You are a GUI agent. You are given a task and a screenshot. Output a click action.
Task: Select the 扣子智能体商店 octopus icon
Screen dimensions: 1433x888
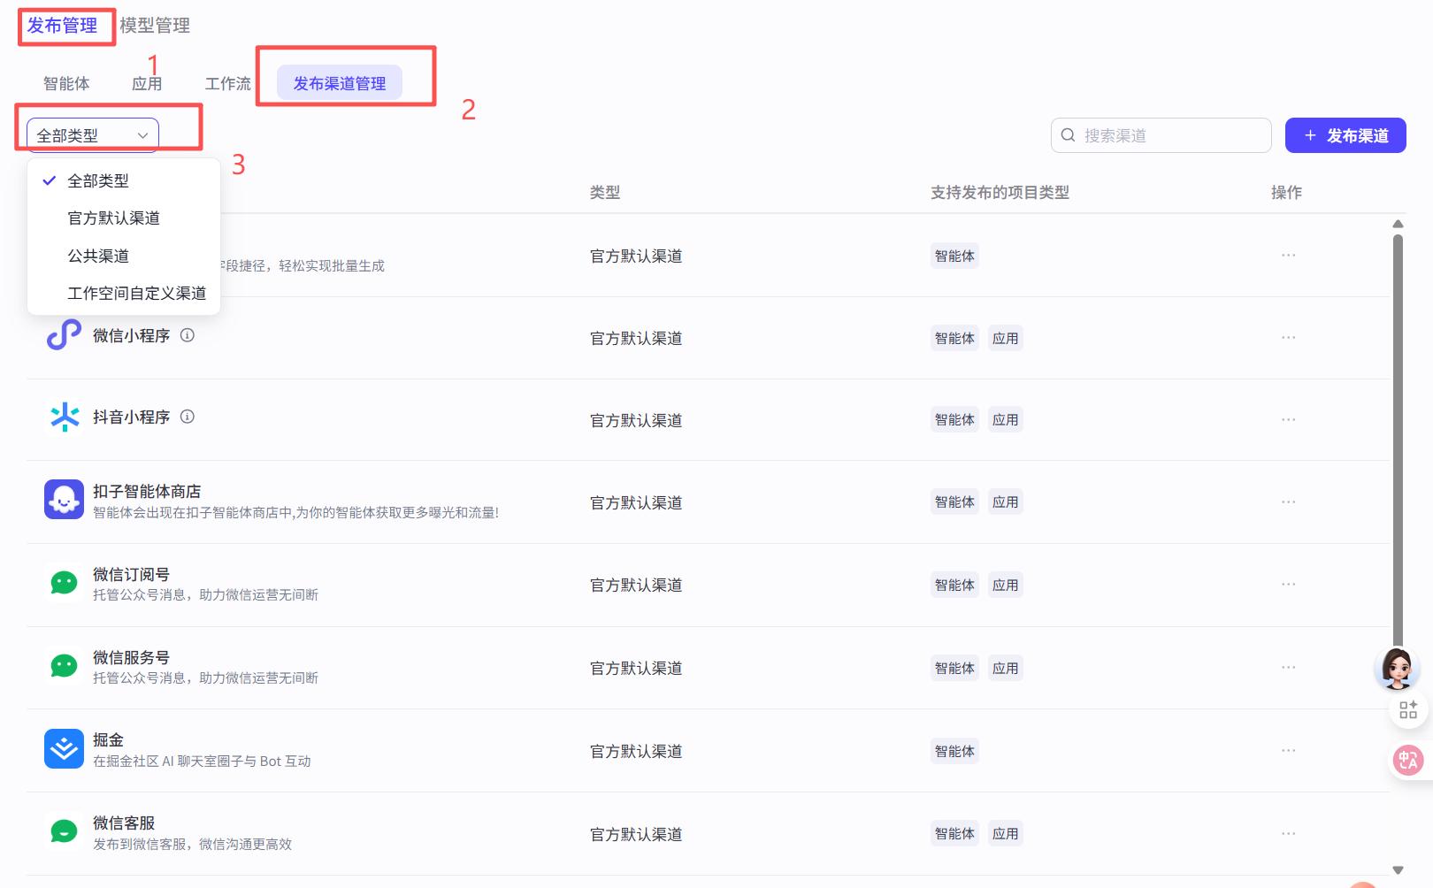pyautogui.click(x=63, y=499)
